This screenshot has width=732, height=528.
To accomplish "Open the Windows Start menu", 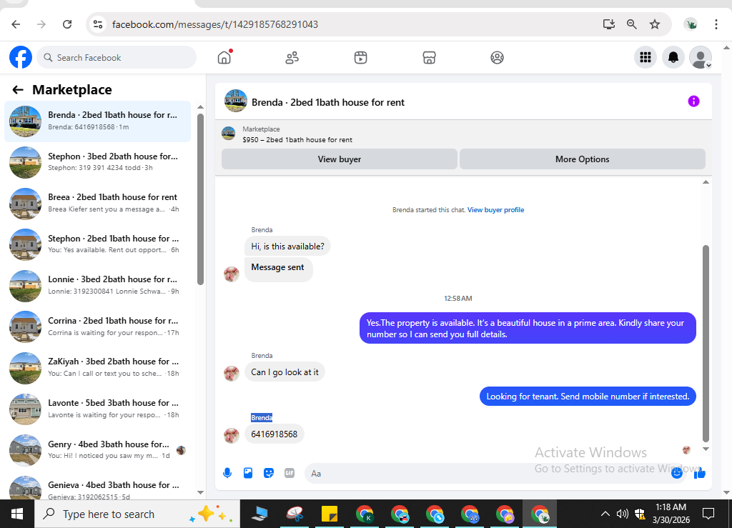I will [x=17, y=514].
